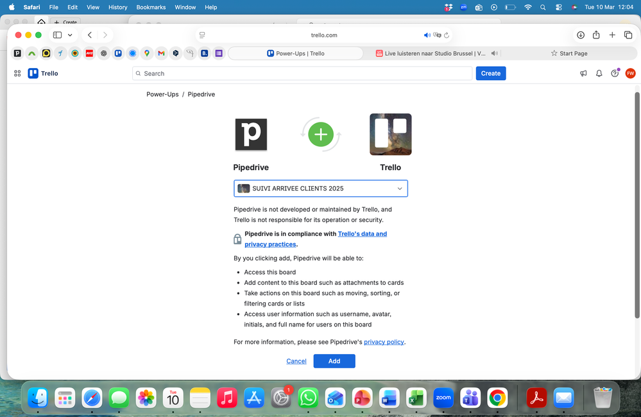The image size is (641, 417).
Task: Open the Google Maps favorite icon
Action: tap(147, 53)
